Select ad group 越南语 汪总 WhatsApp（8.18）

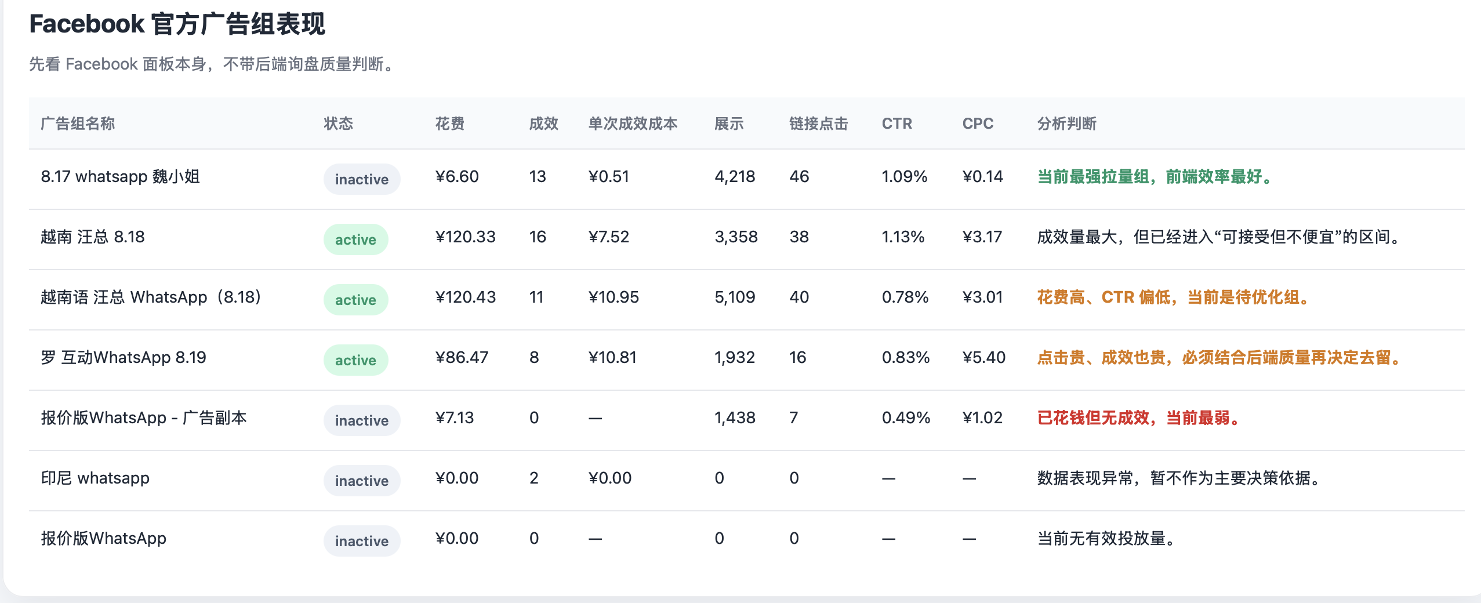151,297
